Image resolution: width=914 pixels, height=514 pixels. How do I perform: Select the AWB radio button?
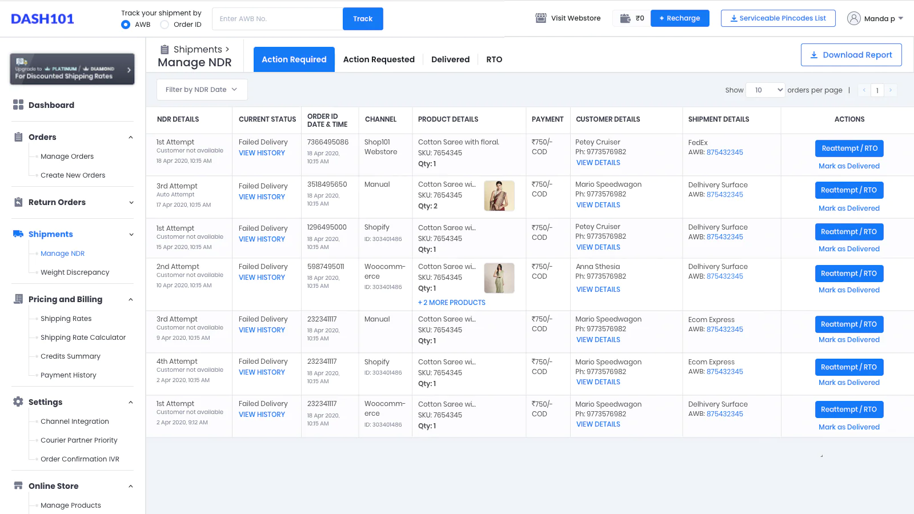pos(126,25)
